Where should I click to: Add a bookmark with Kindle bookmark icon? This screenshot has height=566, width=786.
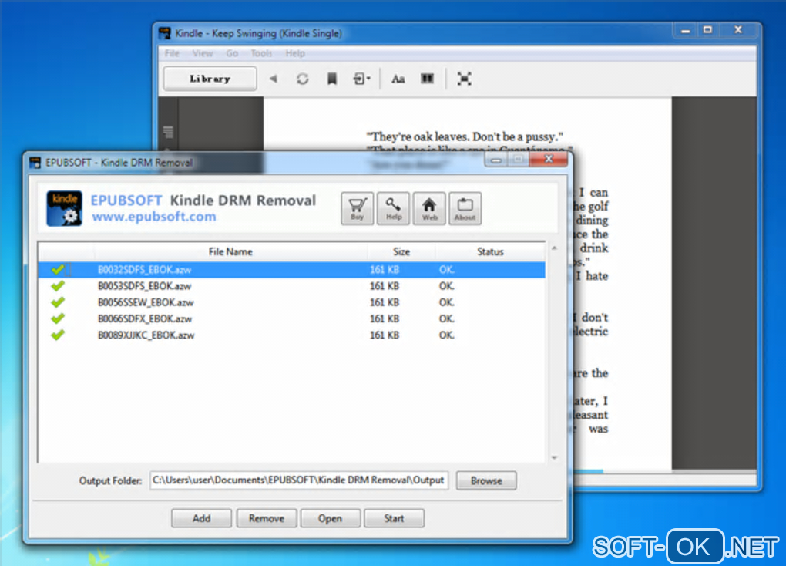(x=332, y=79)
